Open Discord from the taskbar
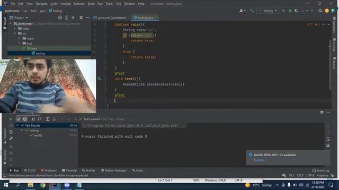The width and height of the screenshot is (339, 190). pos(67,185)
